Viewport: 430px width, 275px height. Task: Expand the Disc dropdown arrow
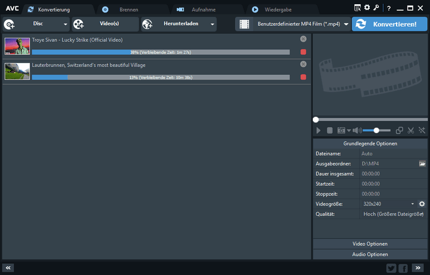click(x=65, y=24)
